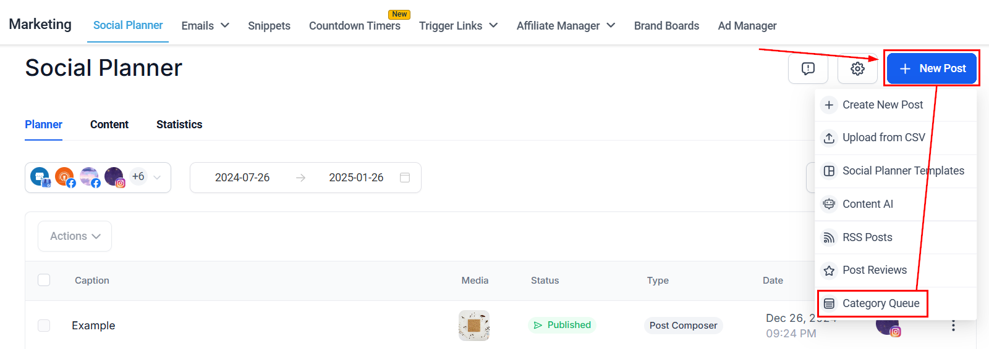Click the Content AI robot icon

click(x=829, y=204)
